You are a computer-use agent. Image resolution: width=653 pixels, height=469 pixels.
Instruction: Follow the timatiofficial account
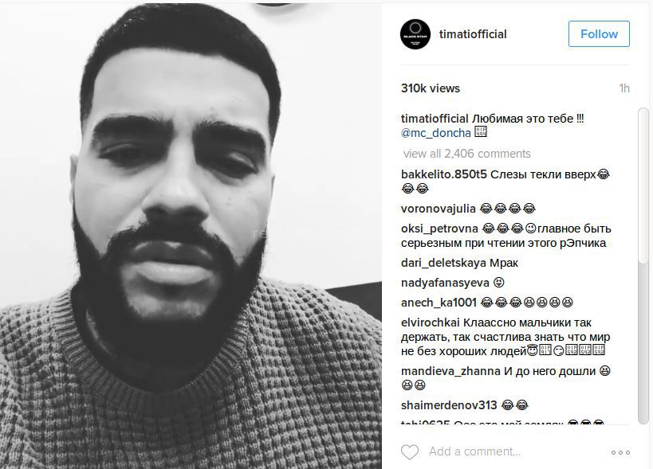tap(599, 34)
